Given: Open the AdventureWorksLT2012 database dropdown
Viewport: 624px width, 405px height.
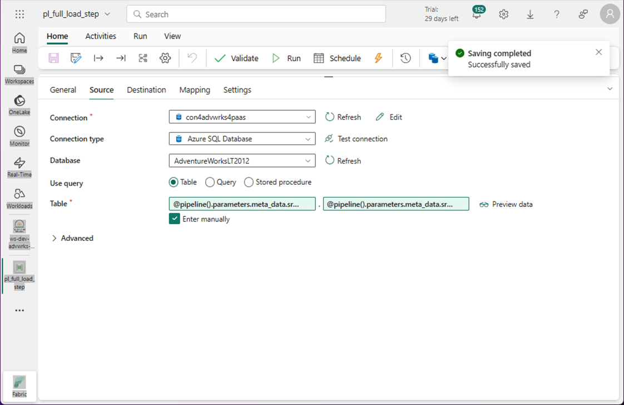Looking at the screenshot, I should [x=242, y=161].
